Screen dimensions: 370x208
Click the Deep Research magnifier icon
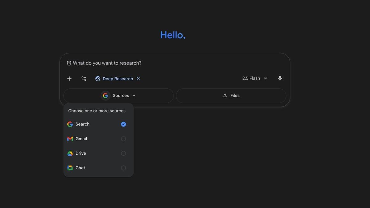tap(98, 79)
